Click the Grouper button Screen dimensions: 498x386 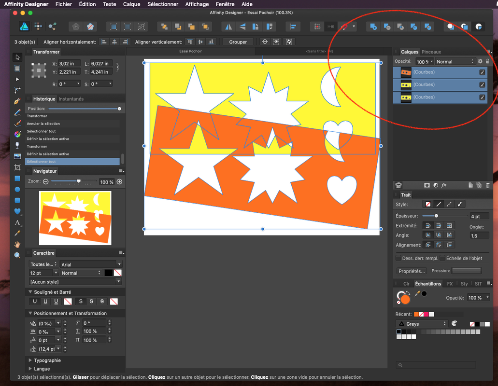[238, 42]
